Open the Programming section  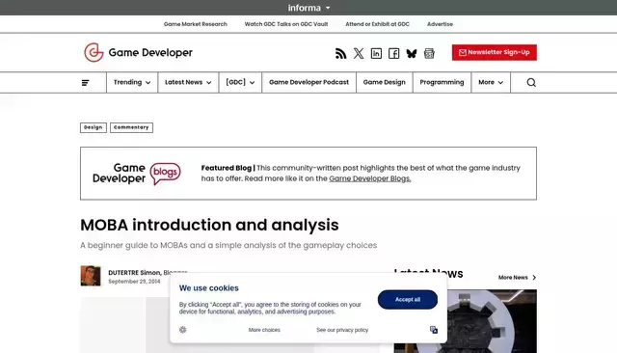pyautogui.click(x=442, y=82)
